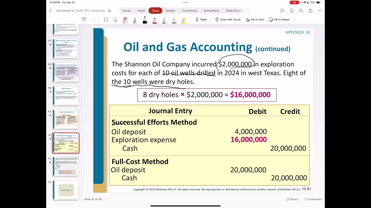Choose the black pen
This screenshot has width=371, height=208.
click(145, 20)
